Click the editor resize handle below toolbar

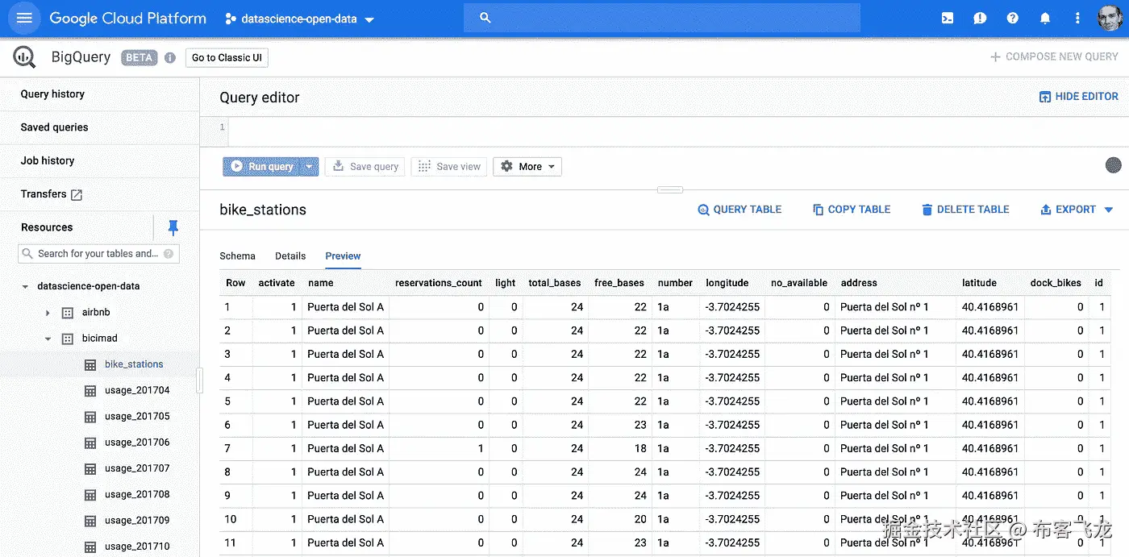670,190
